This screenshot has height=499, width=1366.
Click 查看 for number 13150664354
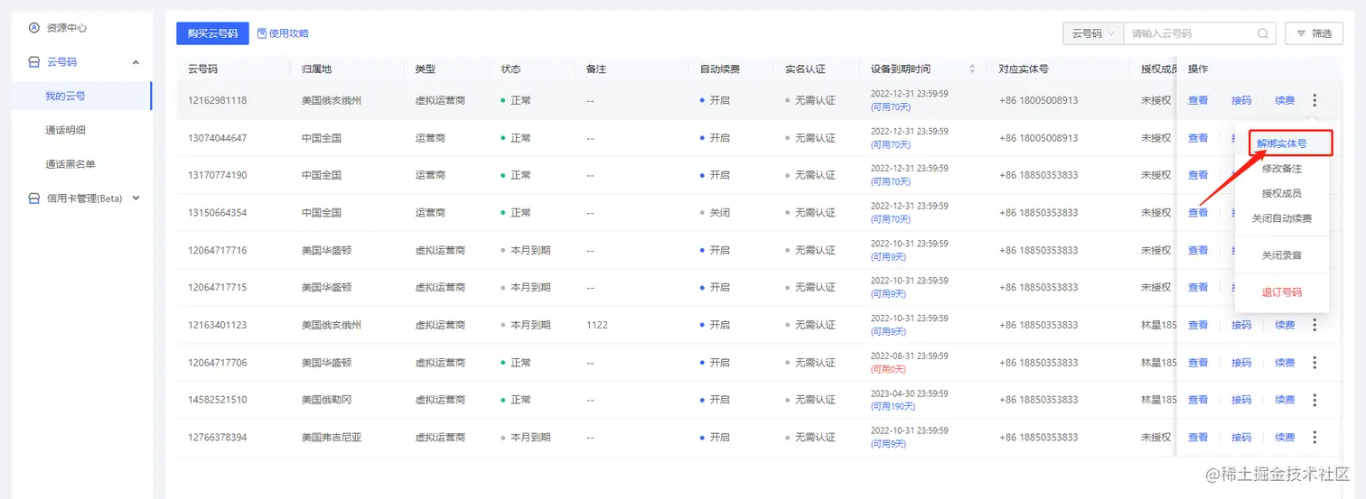1198,213
